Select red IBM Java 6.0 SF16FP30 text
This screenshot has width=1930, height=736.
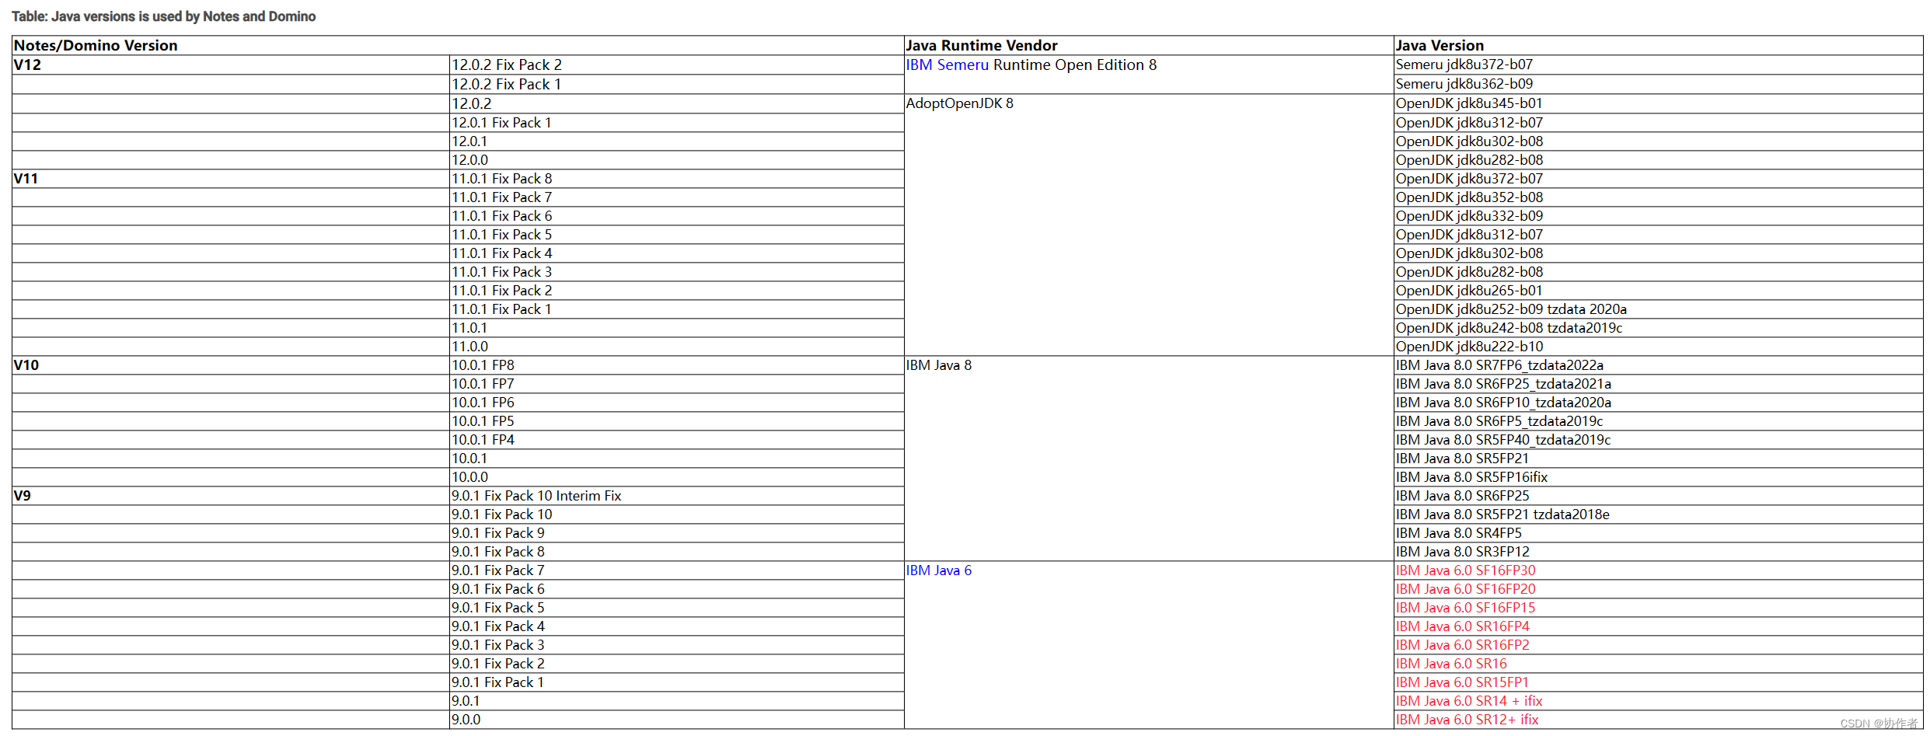(1466, 570)
